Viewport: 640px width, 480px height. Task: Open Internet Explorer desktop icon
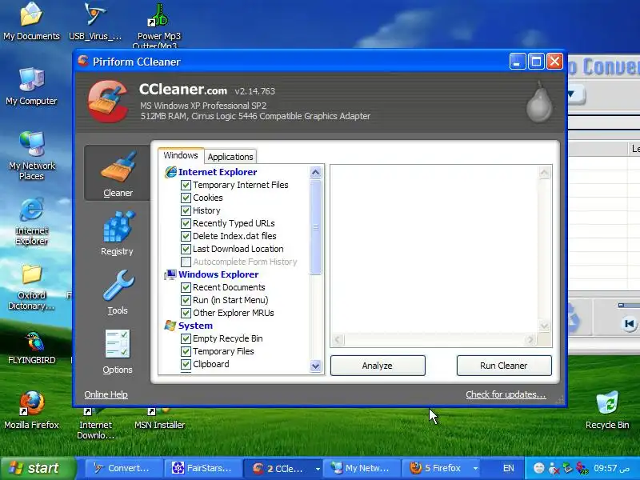click(31, 222)
